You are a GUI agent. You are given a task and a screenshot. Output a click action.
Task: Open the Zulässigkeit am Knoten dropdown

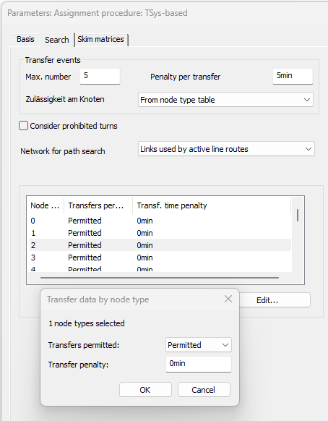pos(225,100)
